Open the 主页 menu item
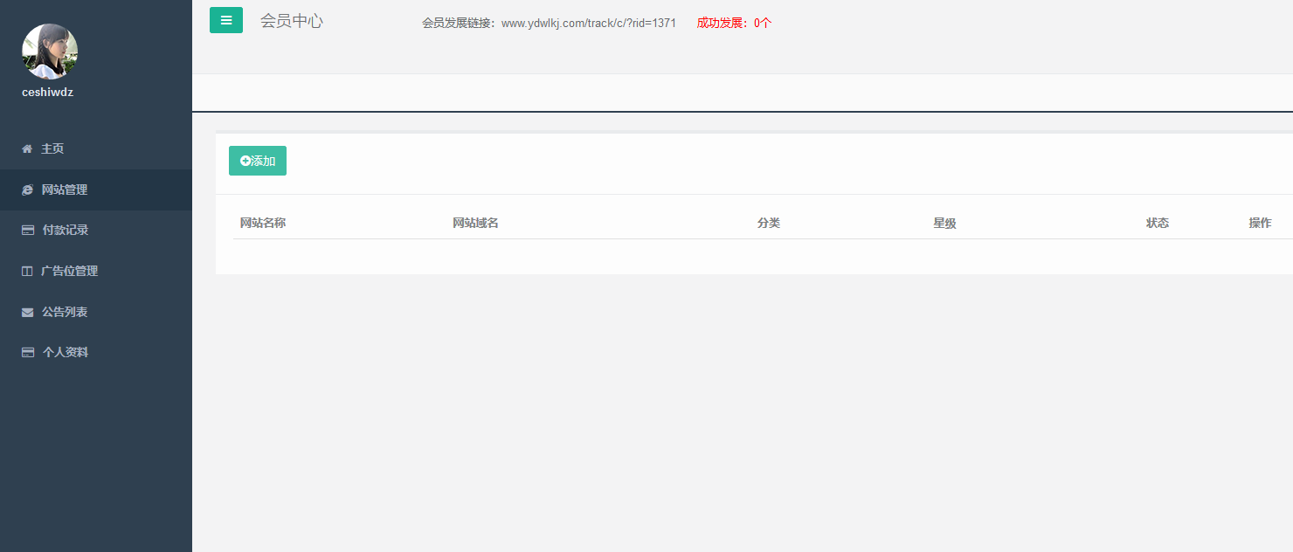The height and width of the screenshot is (552, 1293). click(x=96, y=149)
